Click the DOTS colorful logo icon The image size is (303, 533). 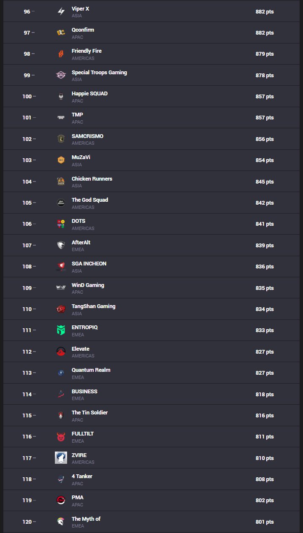pos(61,224)
